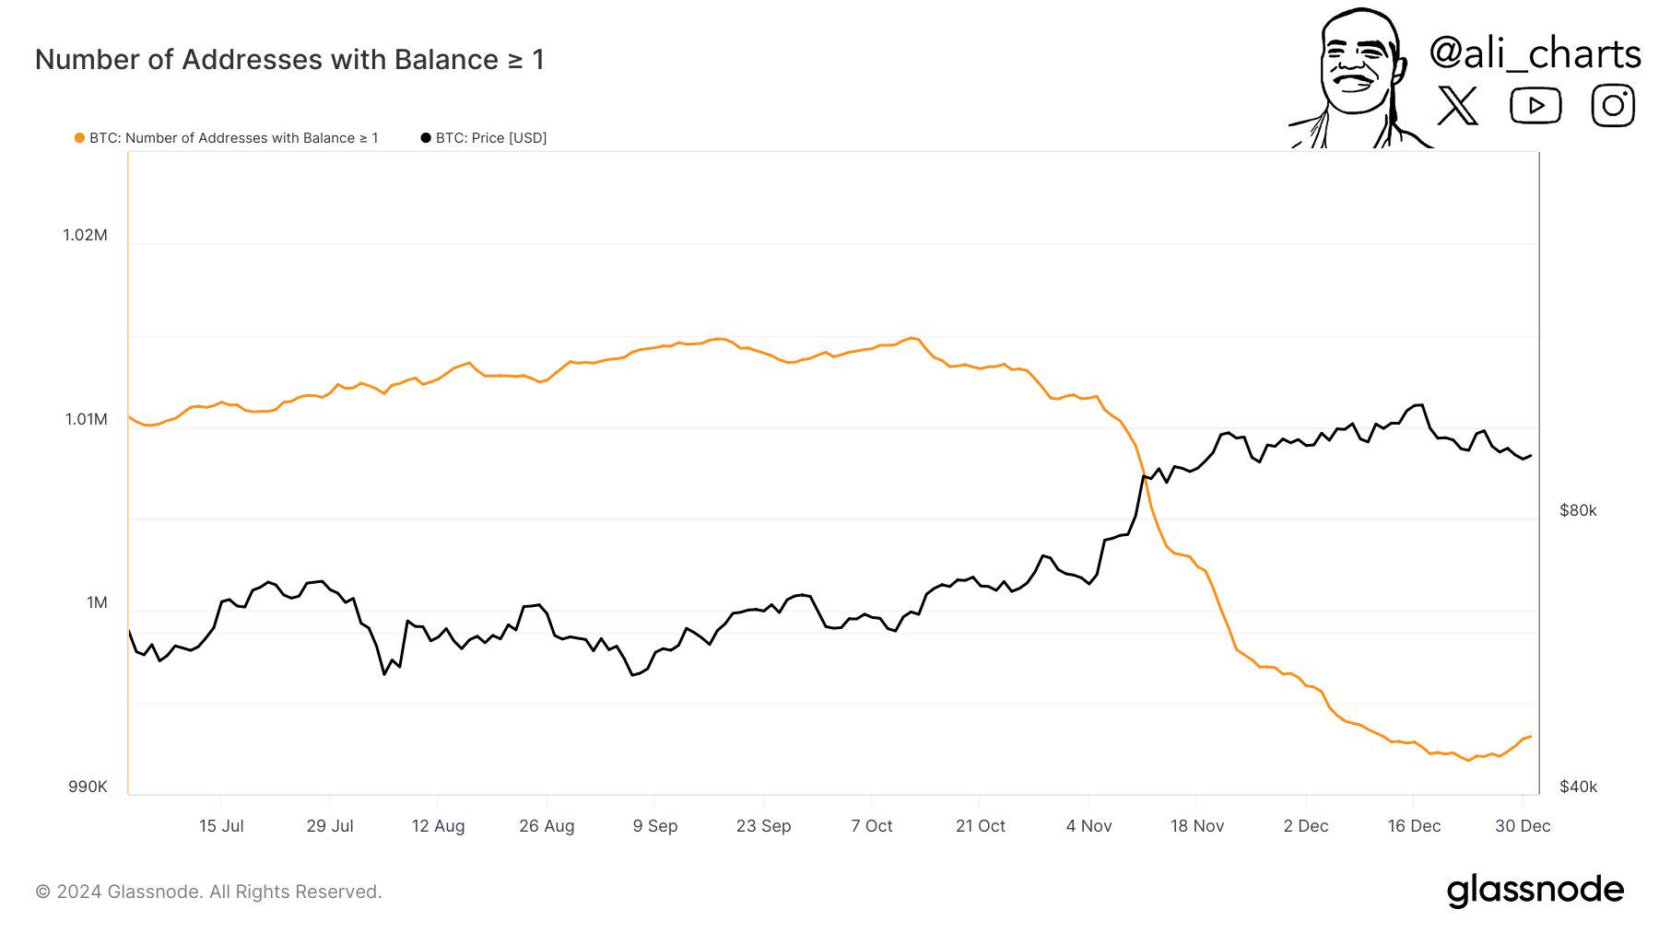Image resolution: width=1659 pixels, height=933 pixels.
Task: Click the 'BTC: Price [USD]' legend label
Action: click(x=491, y=138)
